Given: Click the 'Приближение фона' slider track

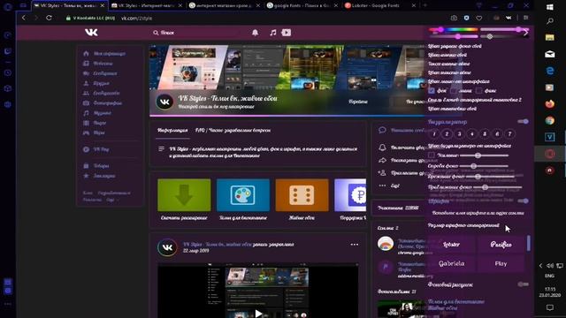Looking at the screenshot, I should pyautogui.click(x=497, y=187).
